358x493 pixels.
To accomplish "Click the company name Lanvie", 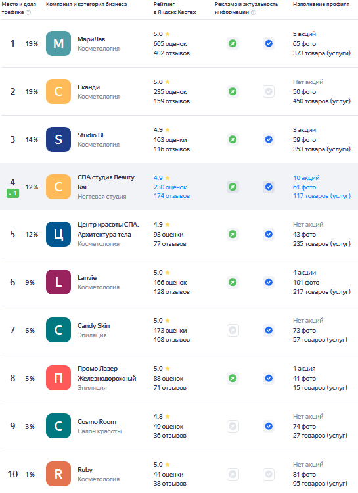I will [87, 277].
